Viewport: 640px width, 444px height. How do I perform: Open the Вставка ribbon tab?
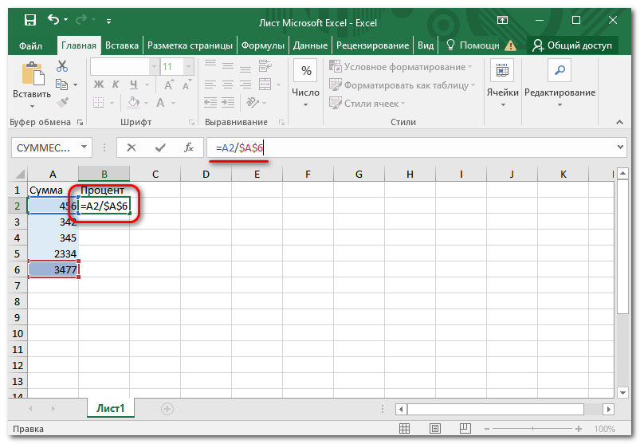point(122,45)
